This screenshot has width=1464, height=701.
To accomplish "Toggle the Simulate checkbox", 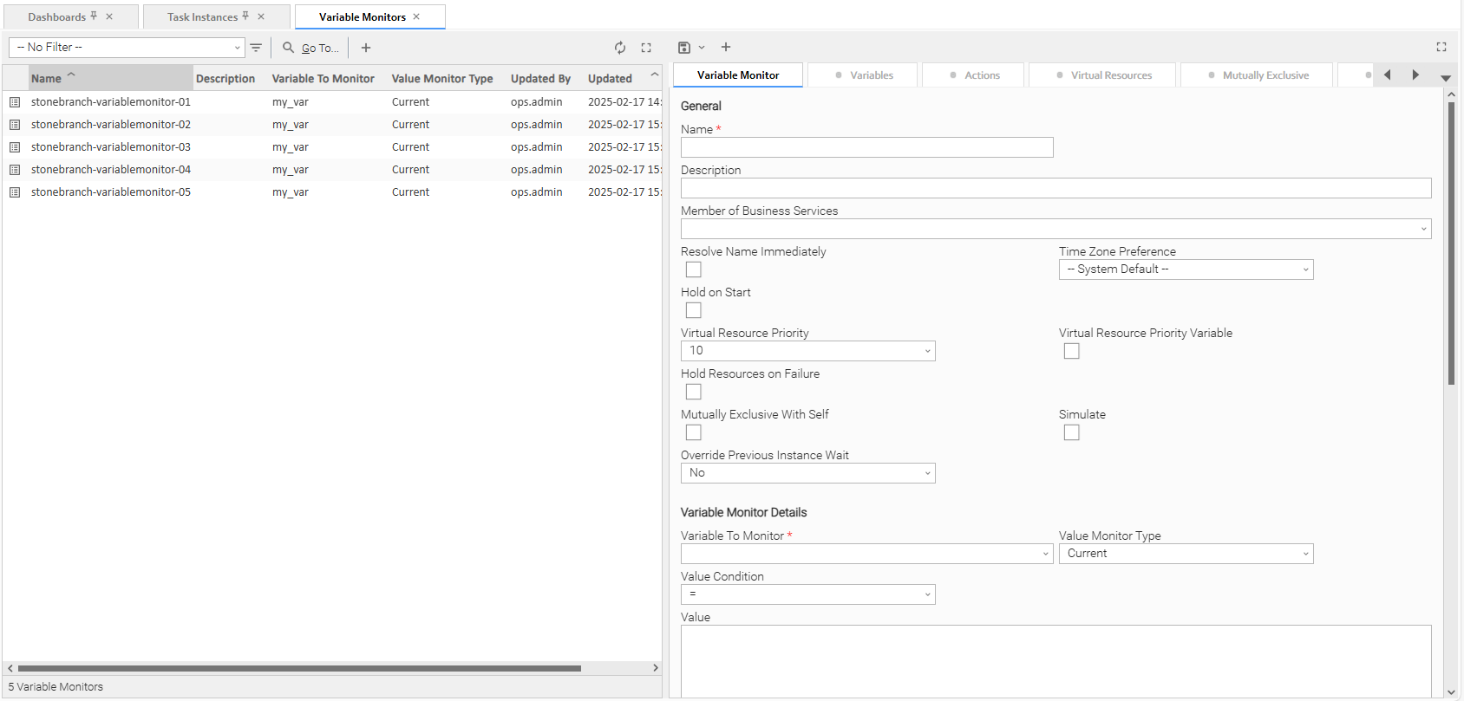I will (1072, 432).
